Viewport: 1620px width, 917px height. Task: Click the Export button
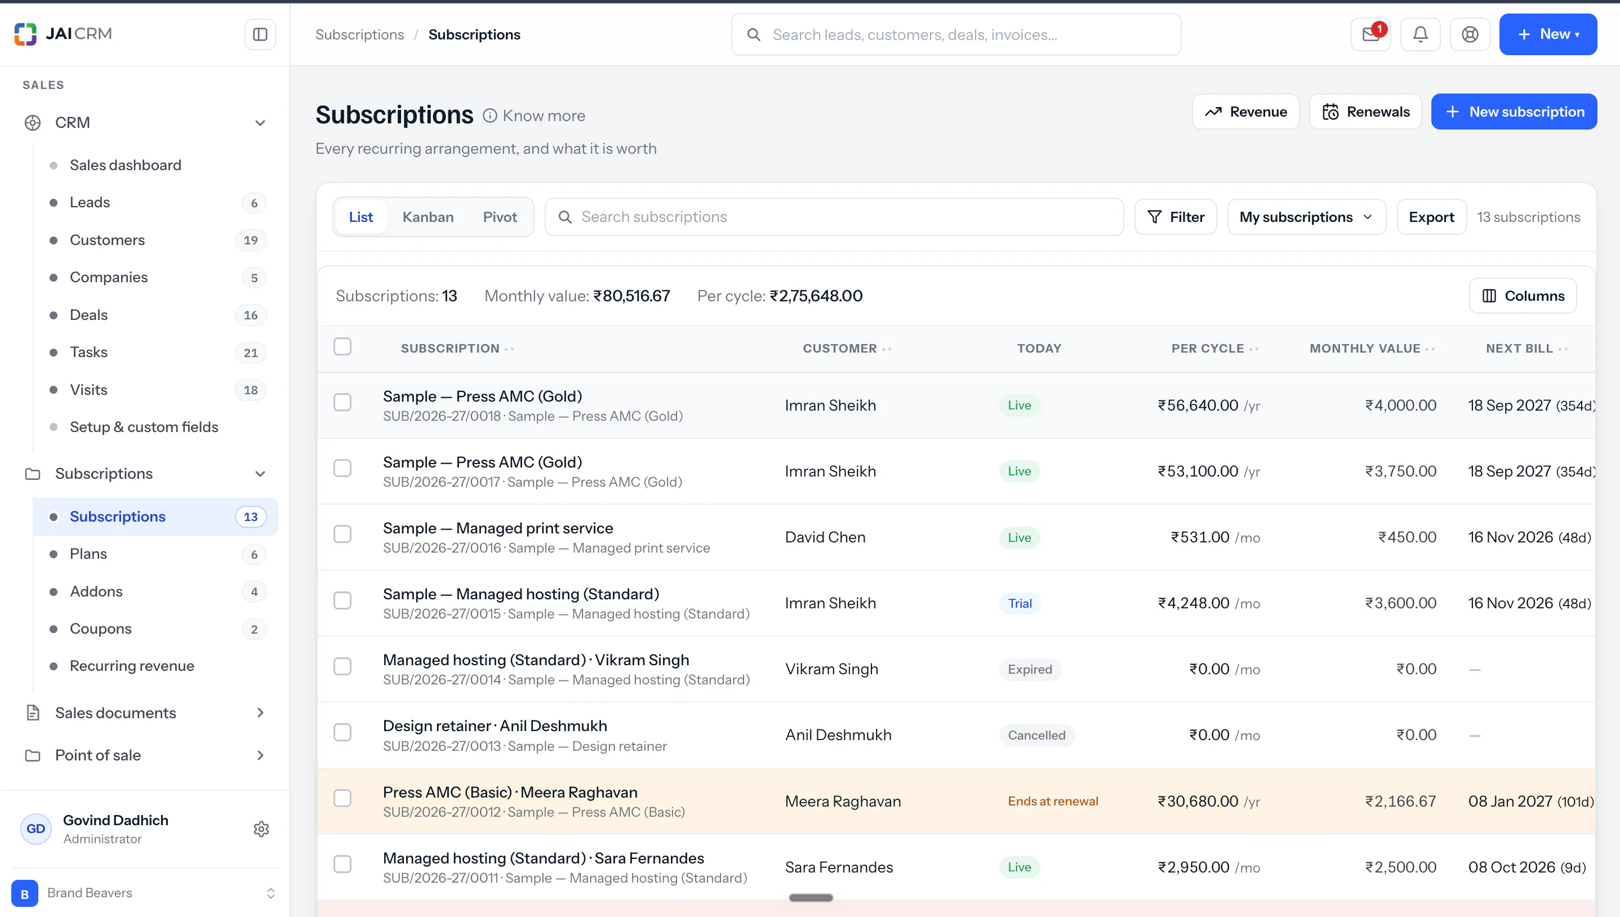(x=1431, y=217)
